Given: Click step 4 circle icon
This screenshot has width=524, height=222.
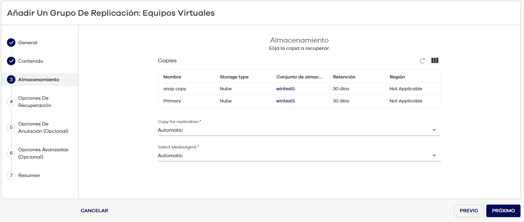Looking at the screenshot, I should coord(11,101).
